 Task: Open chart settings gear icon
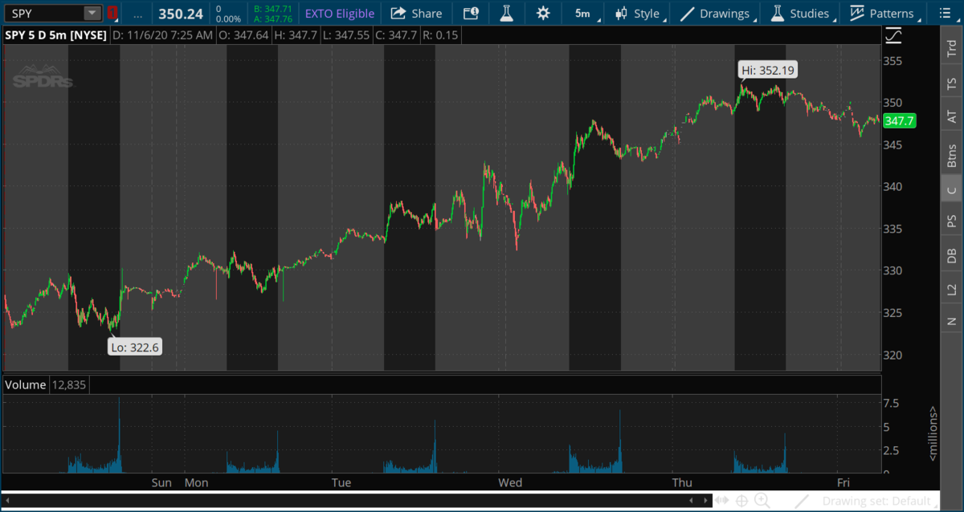544,14
